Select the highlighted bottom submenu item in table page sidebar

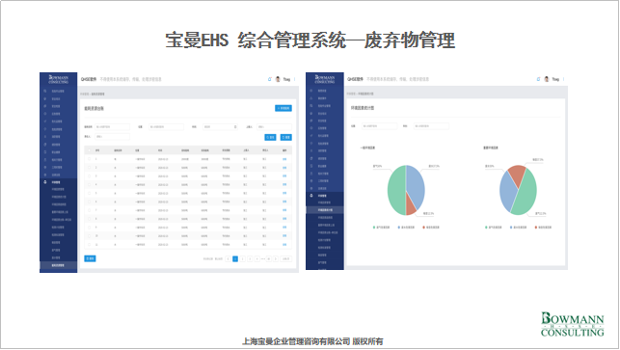pyautogui.click(x=59, y=265)
